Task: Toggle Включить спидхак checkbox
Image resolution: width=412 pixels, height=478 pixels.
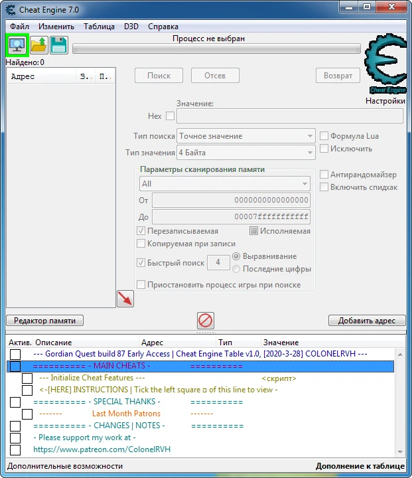Action: pos(324,187)
